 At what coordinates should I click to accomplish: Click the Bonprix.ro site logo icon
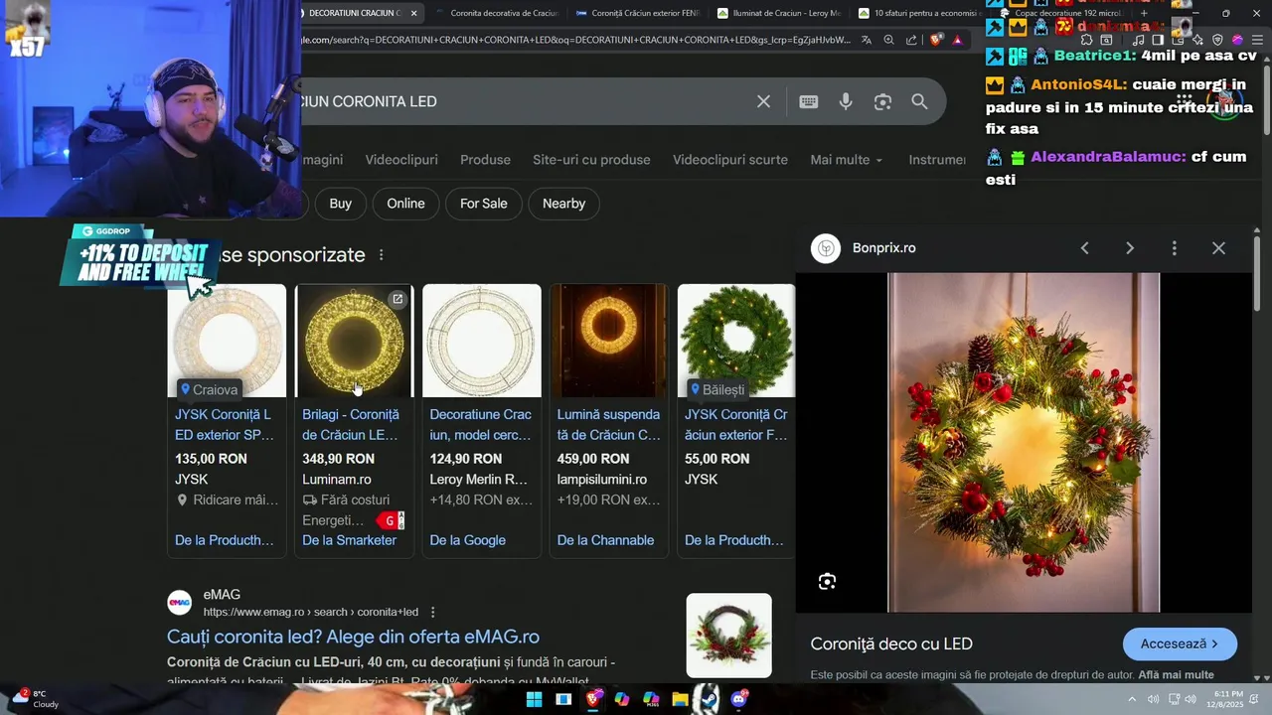pyautogui.click(x=826, y=248)
